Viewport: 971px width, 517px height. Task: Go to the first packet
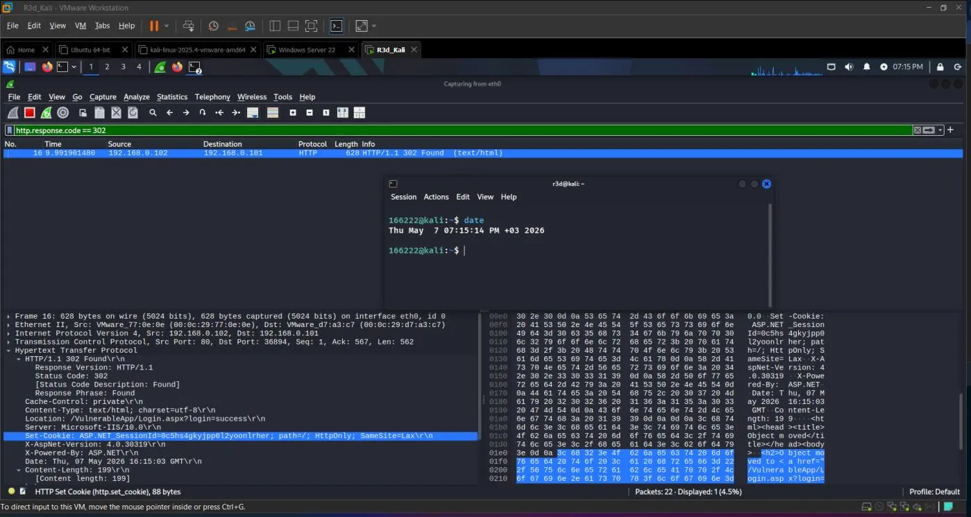(219, 112)
